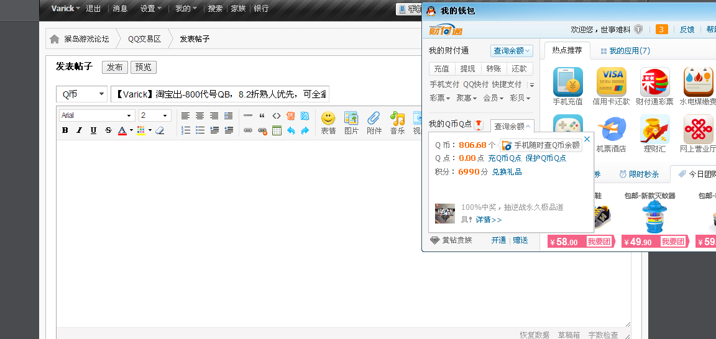Viewport: 716px width, 339px height.
Task: Add an attachment via 附件
Action: (x=374, y=123)
